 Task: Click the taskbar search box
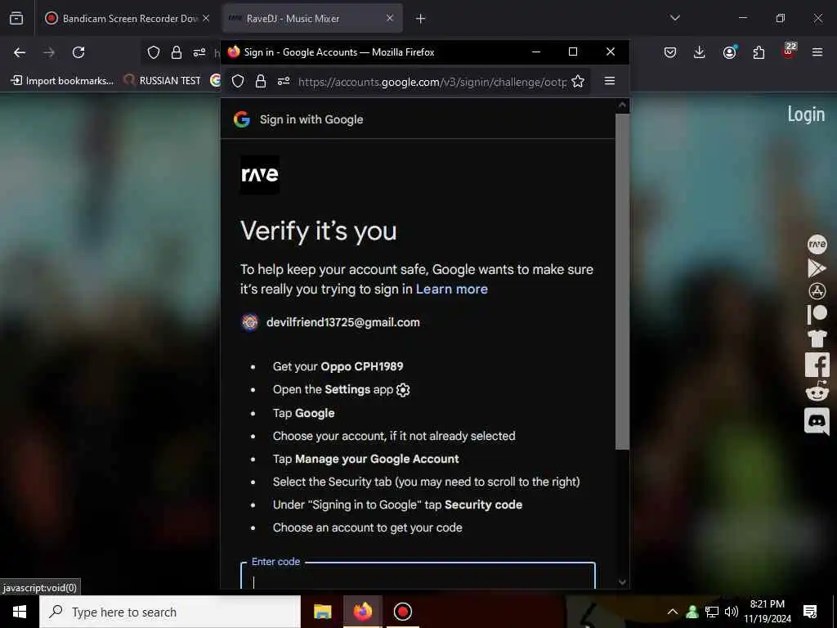[x=170, y=612]
